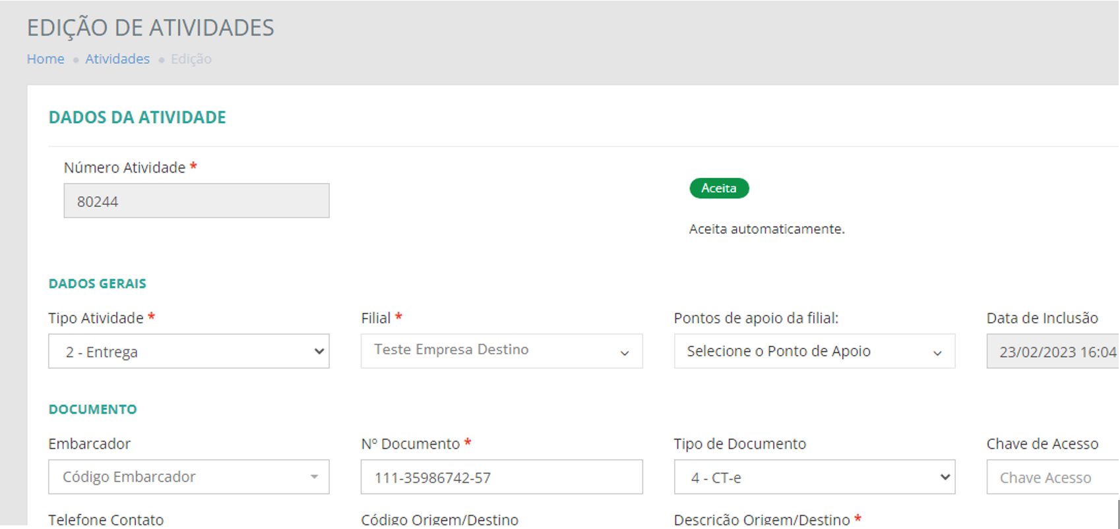Click into the Chave de Acesso field
Viewport: 1120px width, 529px height.
coord(1051,478)
